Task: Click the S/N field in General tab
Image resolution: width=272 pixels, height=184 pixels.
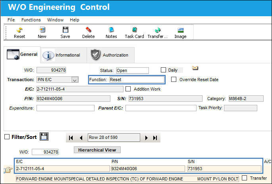Action: [166, 99]
